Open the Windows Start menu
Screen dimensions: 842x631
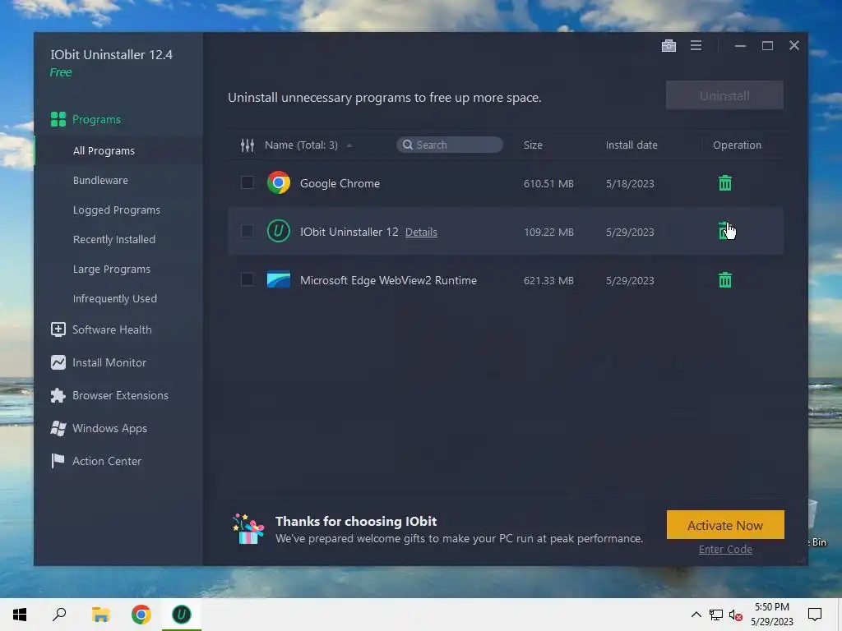click(x=20, y=615)
